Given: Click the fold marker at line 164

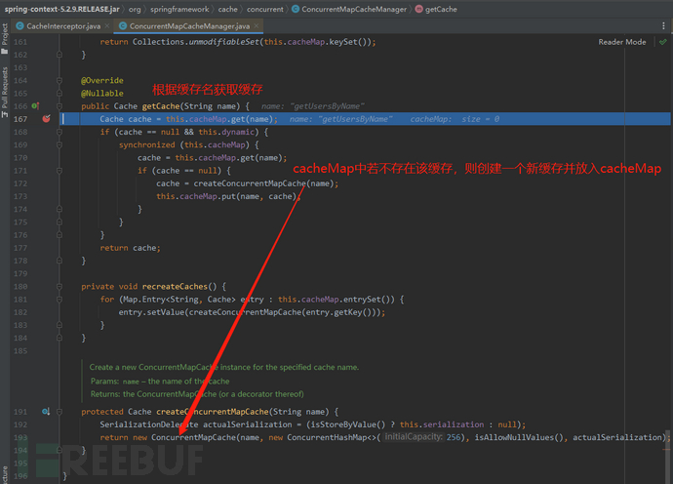Looking at the screenshot, I should coord(59,80).
